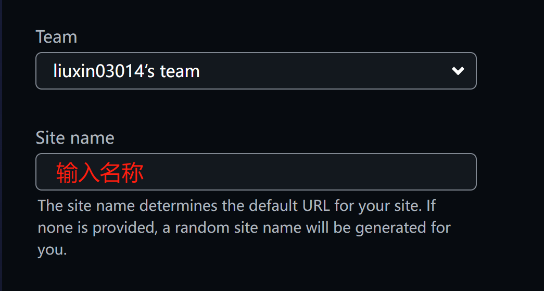This screenshot has width=544, height=291.
Task: Click the word "team" inside the dropdown
Action: coord(180,71)
